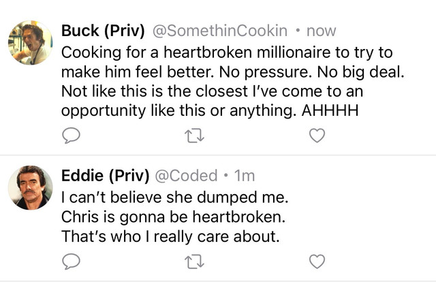
Task: Open Eddie's profile picture
Action: 30,187
